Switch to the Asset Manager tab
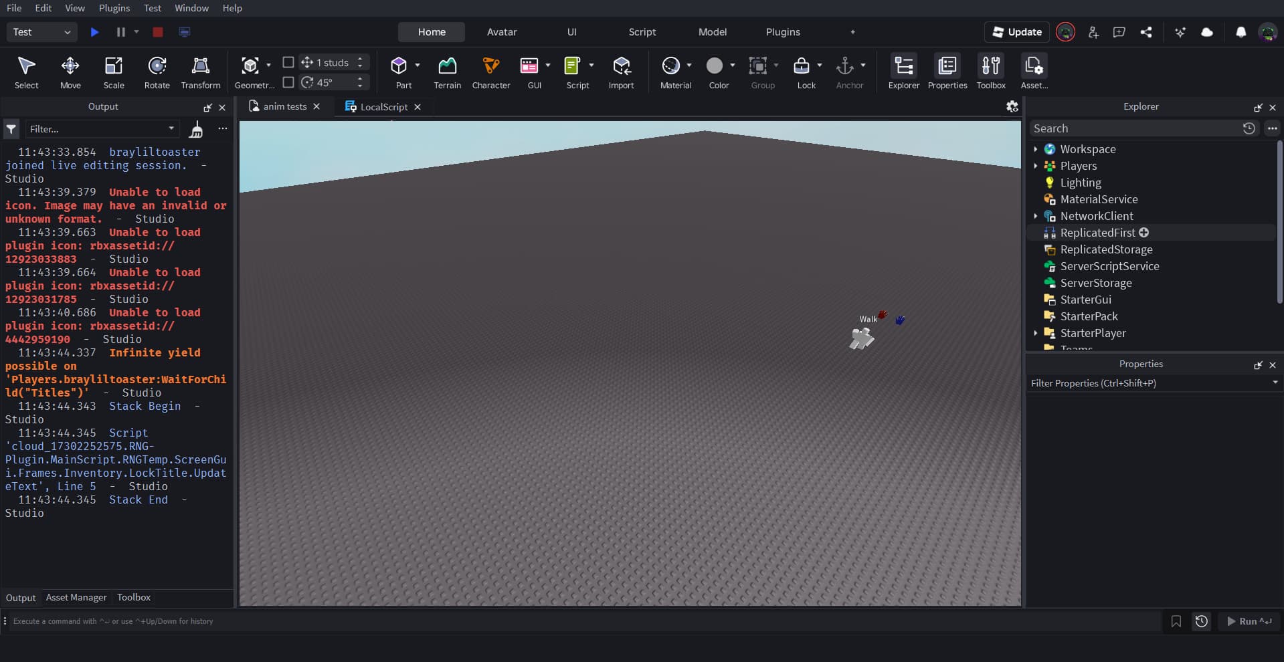The width and height of the screenshot is (1284, 662). click(76, 598)
